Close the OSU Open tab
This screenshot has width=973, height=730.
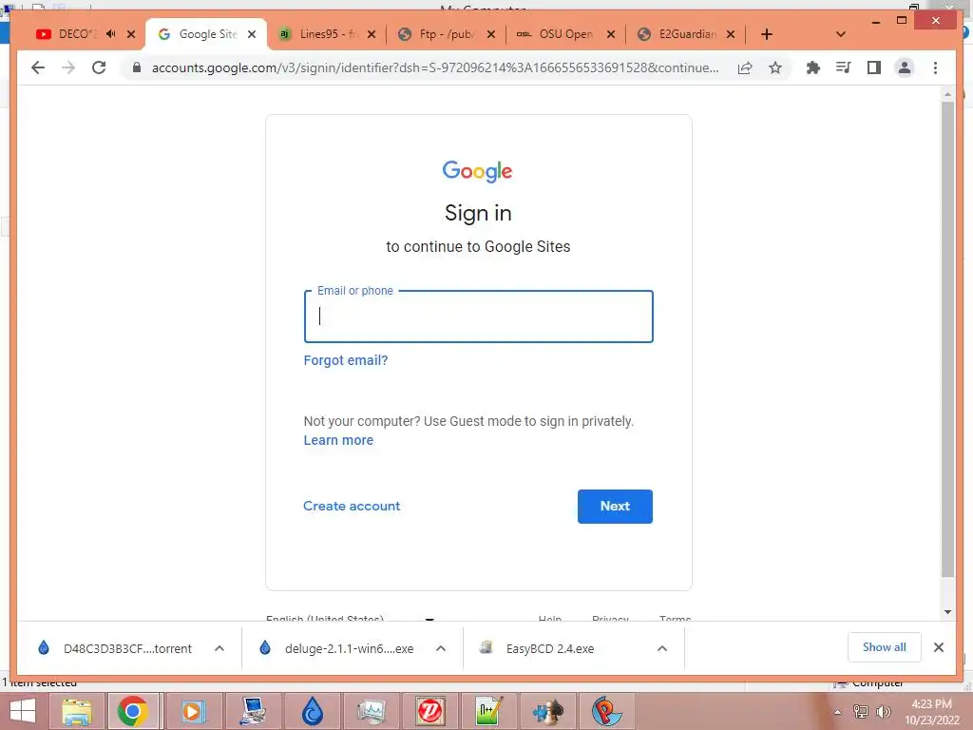(611, 34)
